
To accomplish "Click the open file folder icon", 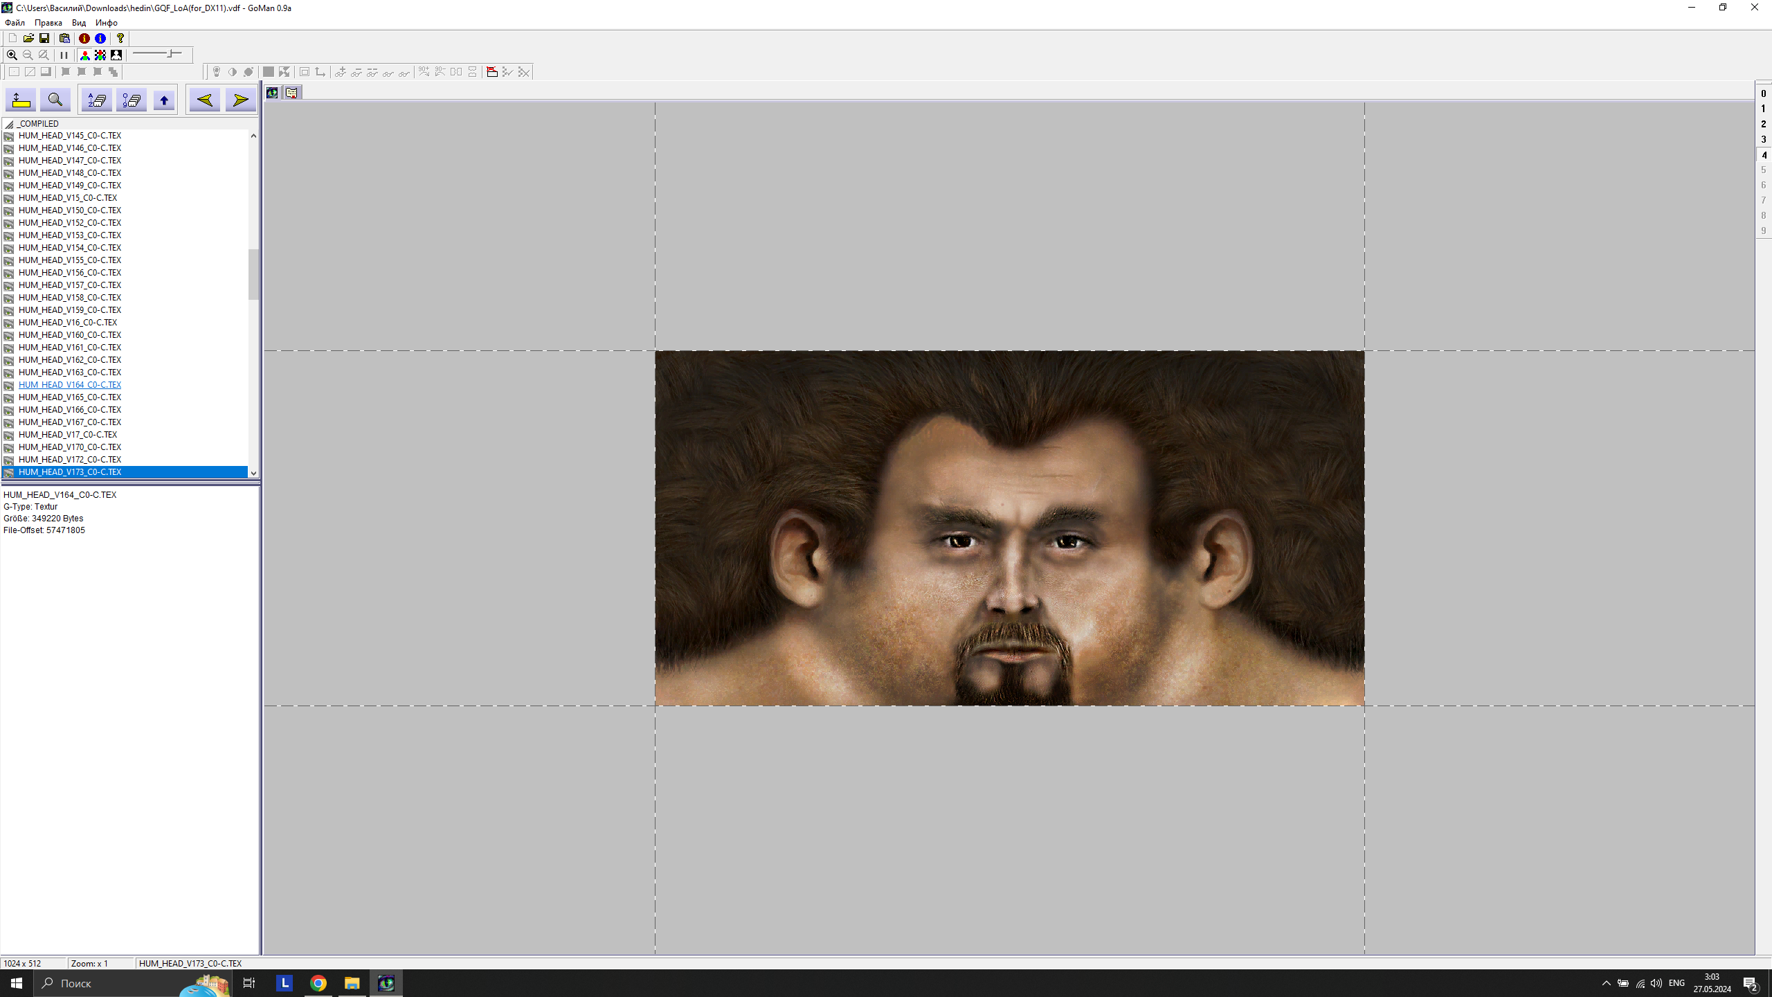I will (x=28, y=38).
